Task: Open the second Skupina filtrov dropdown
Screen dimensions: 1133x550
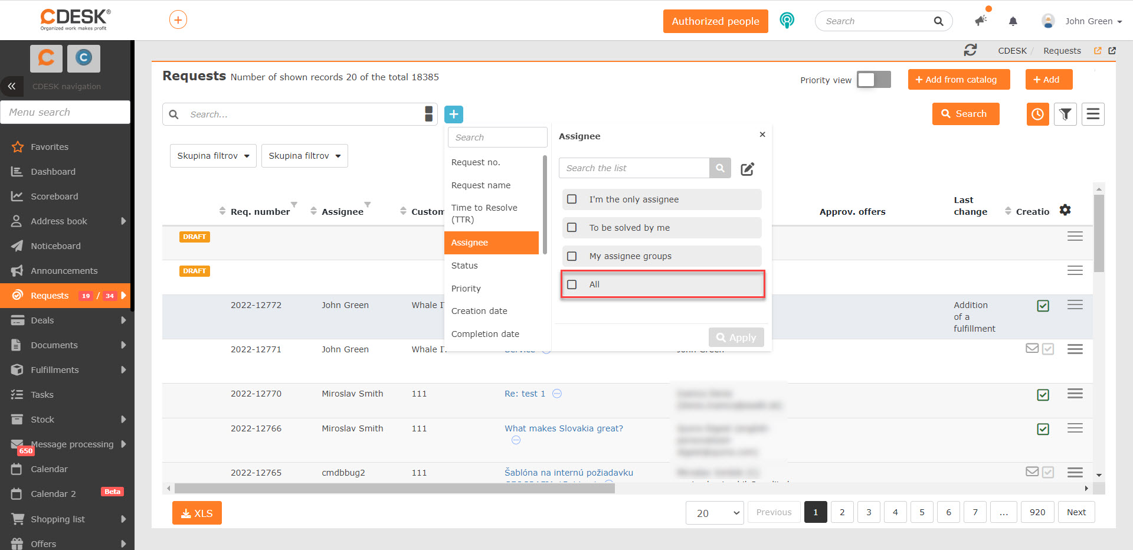Action: (304, 156)
